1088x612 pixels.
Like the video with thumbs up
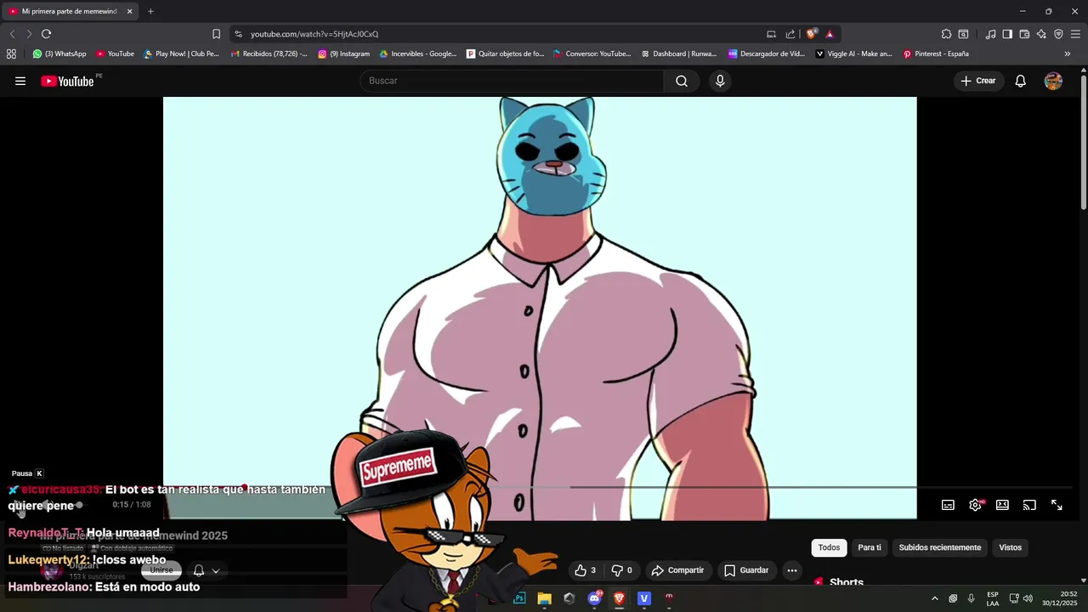pos(585,570)
